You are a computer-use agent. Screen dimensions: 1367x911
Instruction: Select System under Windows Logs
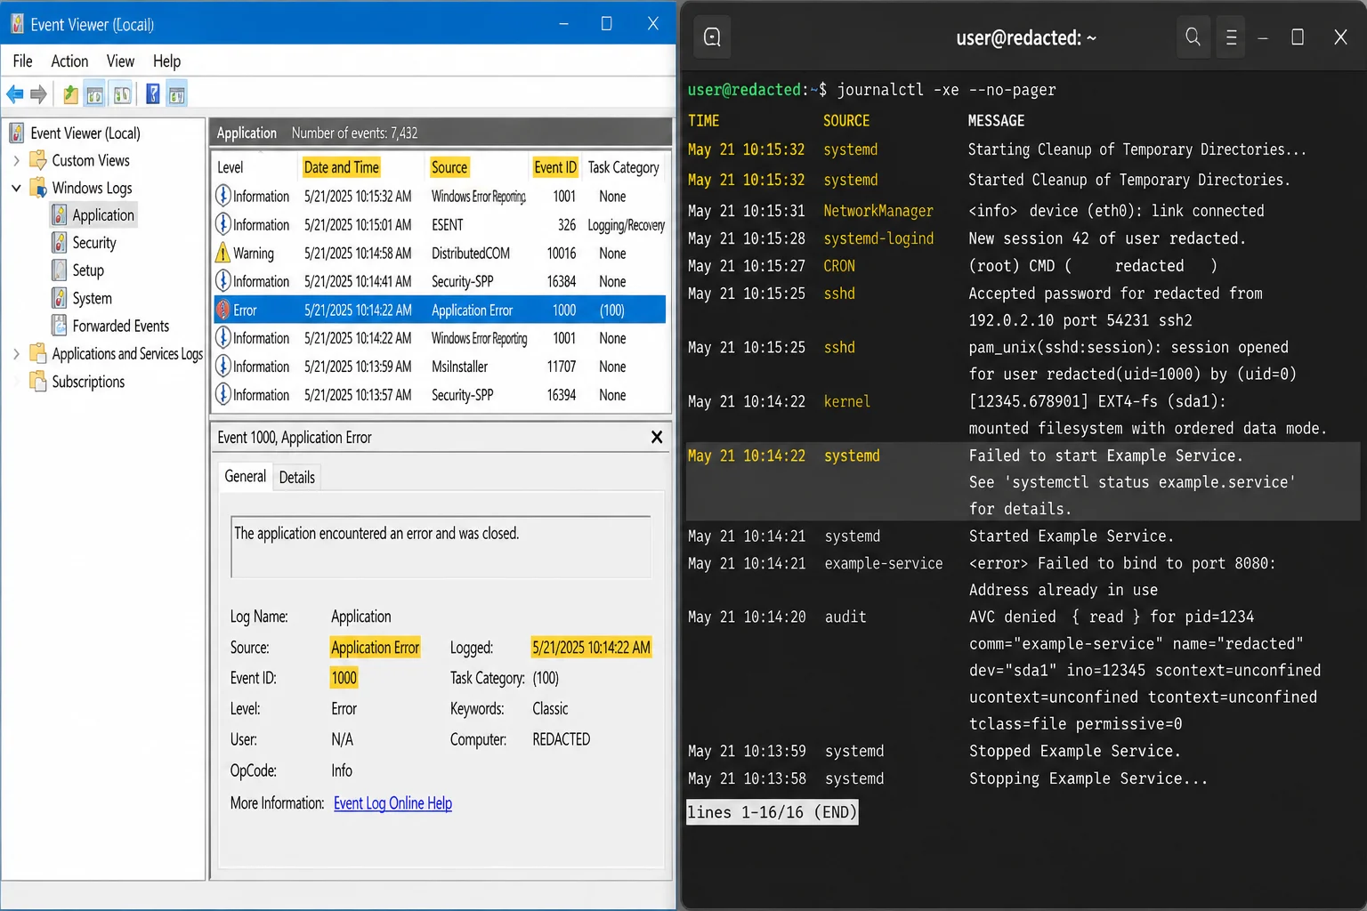pyautogui.click(x=92, y=298)
